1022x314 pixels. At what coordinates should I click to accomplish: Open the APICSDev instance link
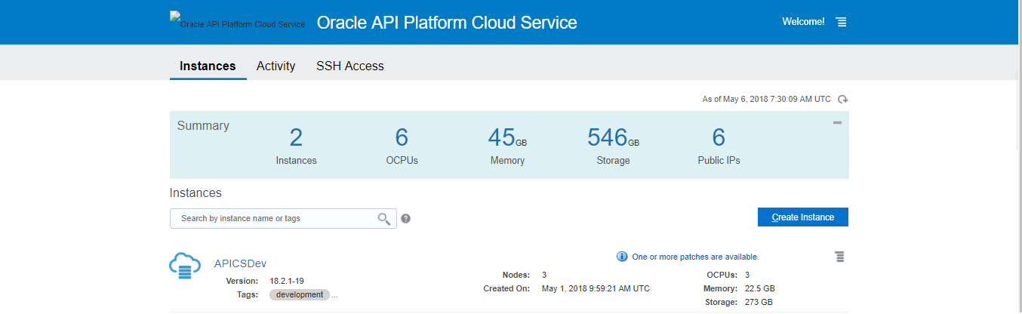[241, 263]
